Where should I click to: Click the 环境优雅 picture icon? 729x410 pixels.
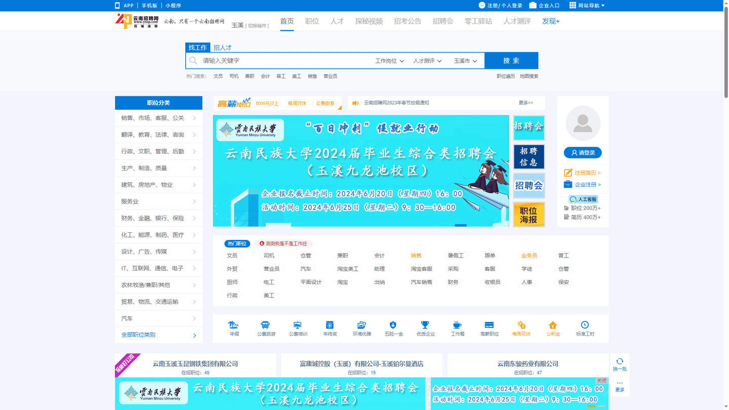click(361, 325)
